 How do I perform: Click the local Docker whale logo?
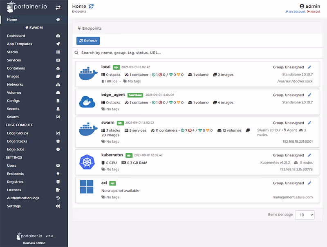tap(88, 73)
